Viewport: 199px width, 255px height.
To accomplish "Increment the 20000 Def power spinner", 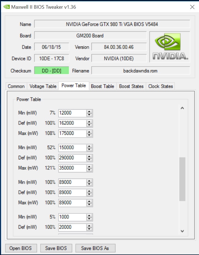I will point(89,226).
